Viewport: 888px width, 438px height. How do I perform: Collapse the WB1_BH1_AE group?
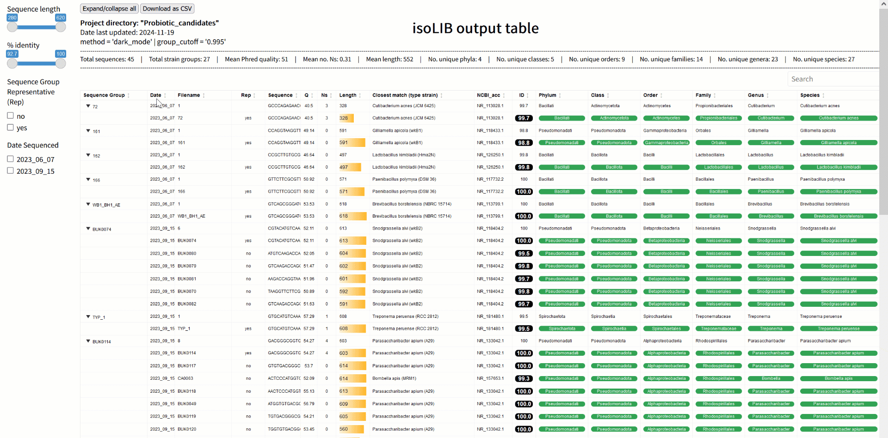(x=88, y=204)
